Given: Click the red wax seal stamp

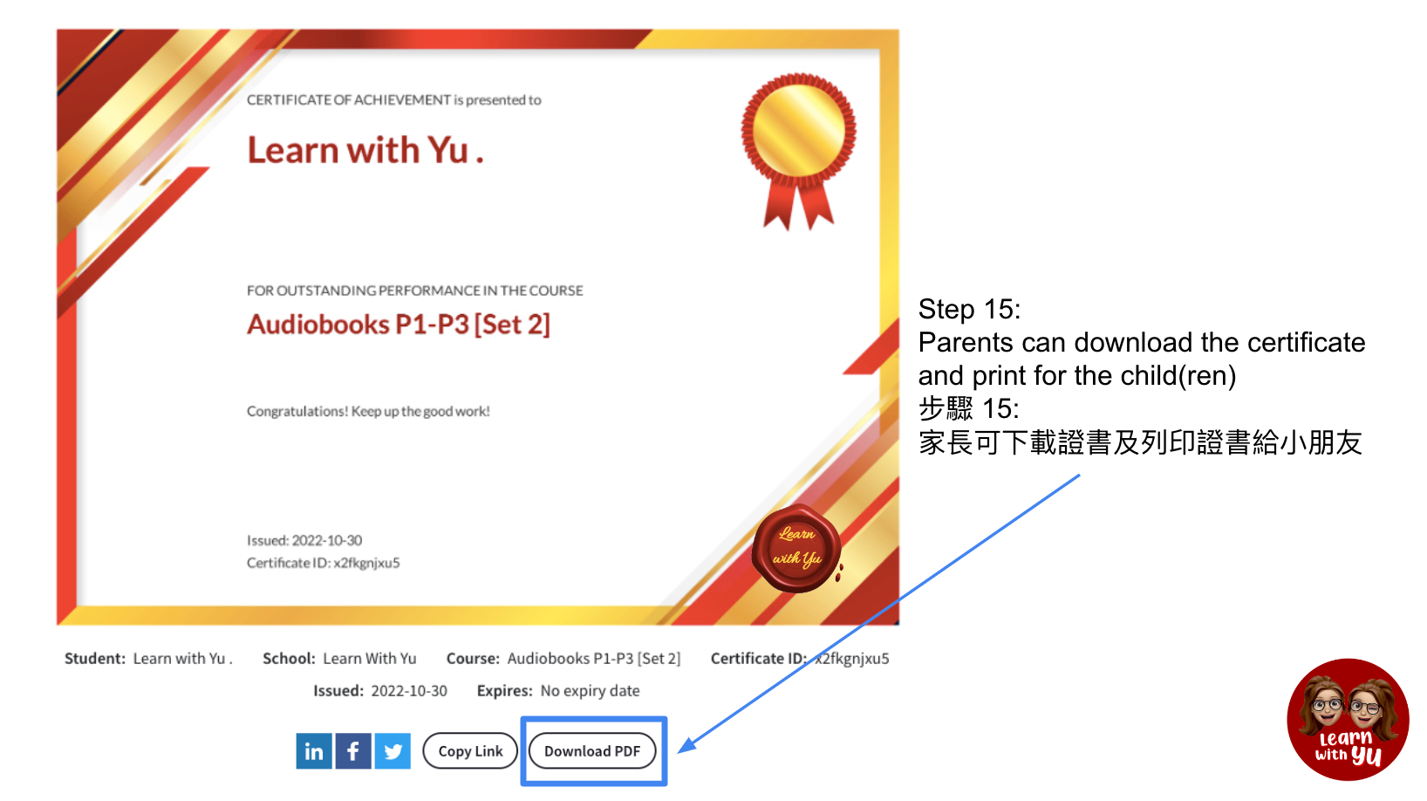Looking at the screenshot, I should click(797, 548).
